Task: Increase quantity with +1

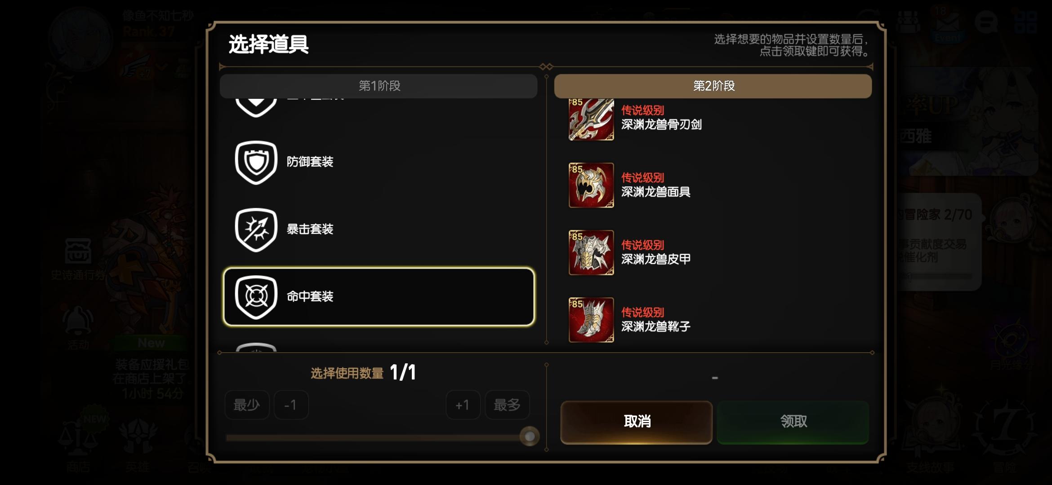Action: point(463,405)
